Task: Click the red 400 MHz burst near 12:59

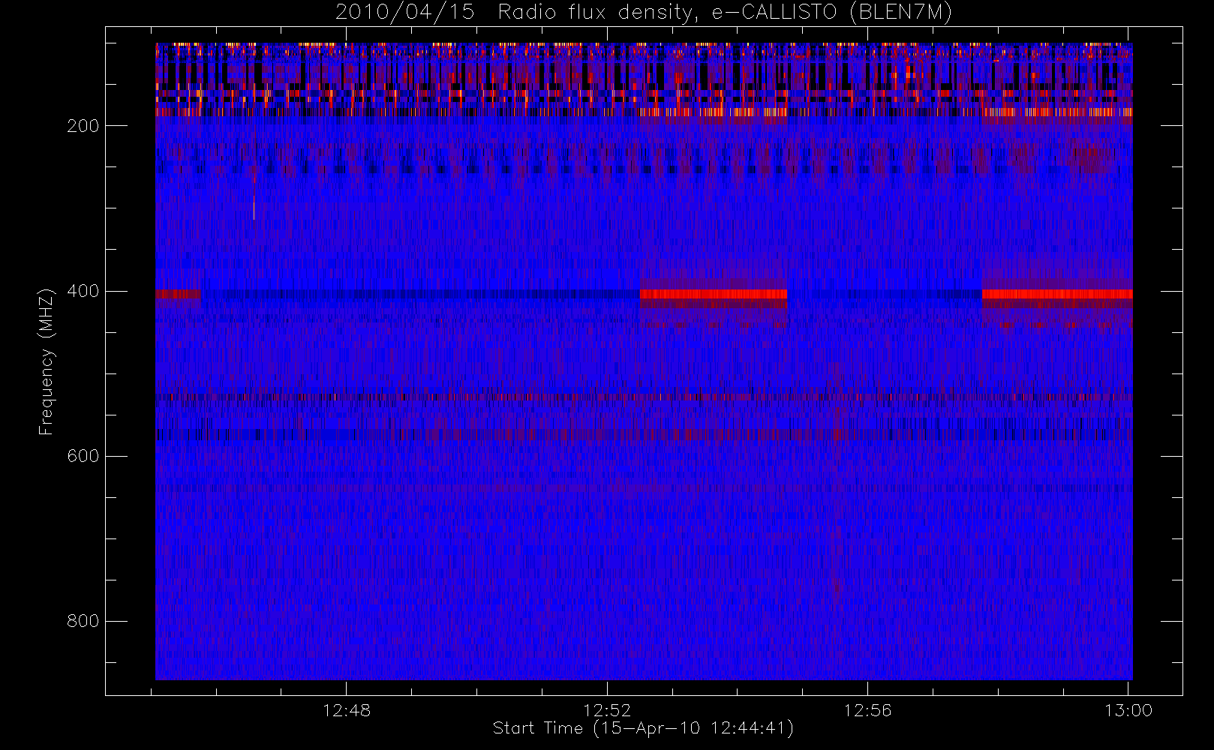Action: tap(1057, 294)
